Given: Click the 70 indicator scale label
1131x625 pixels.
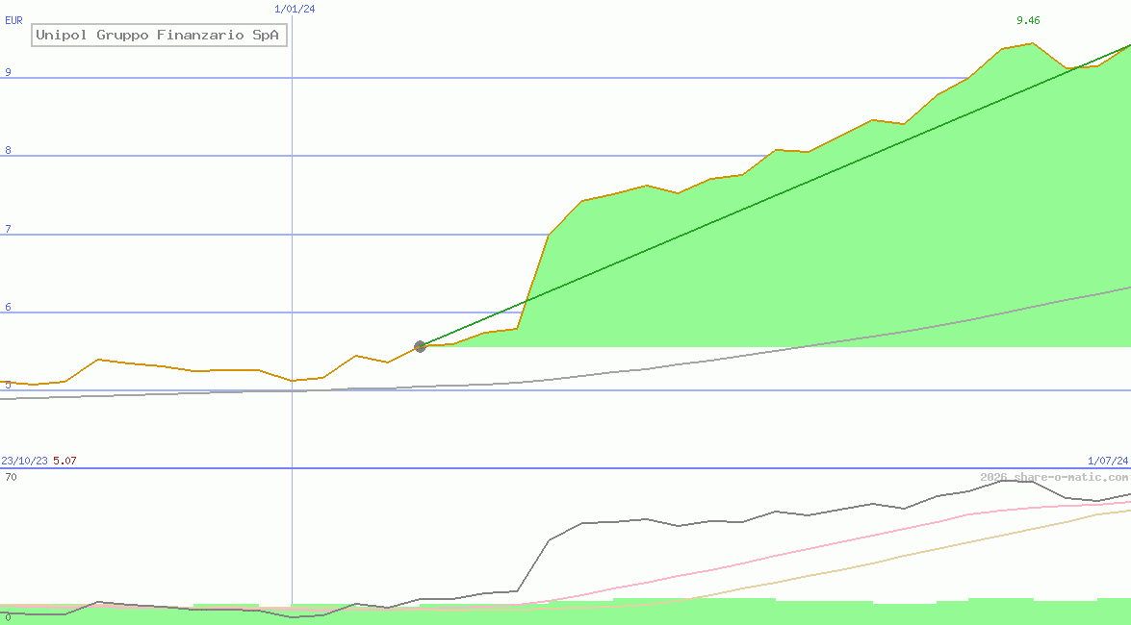Looking at the screenshot, I should click(11, 477).
